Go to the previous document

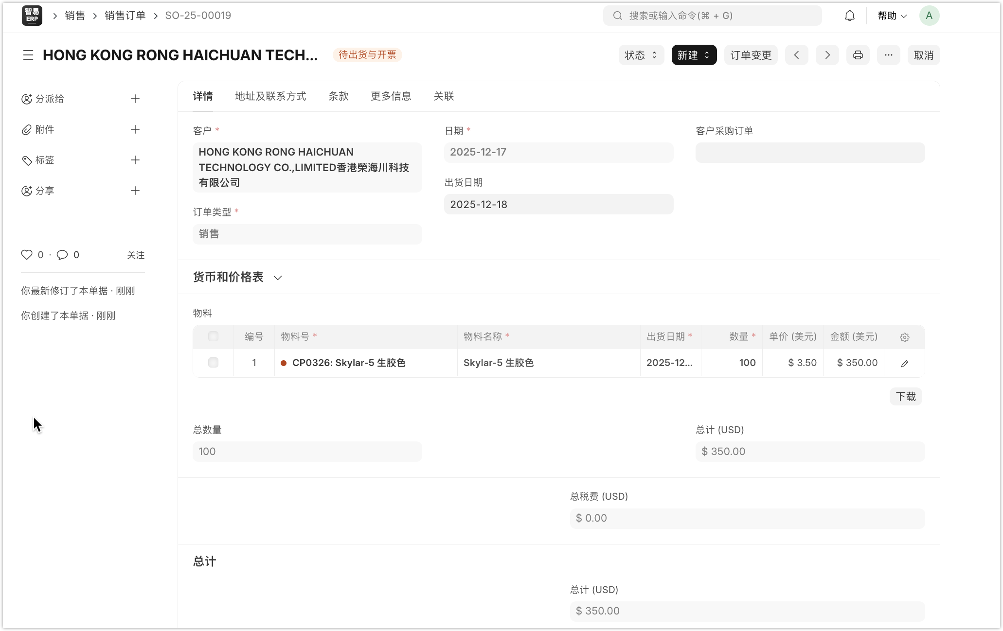tap(796, 55)
